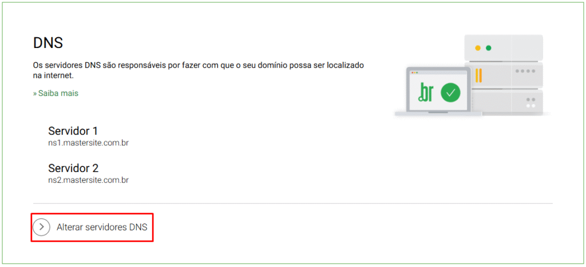Select the Servidor 2 heading
The height and width of the screenshot is (267, 586).
pos(73,168)
